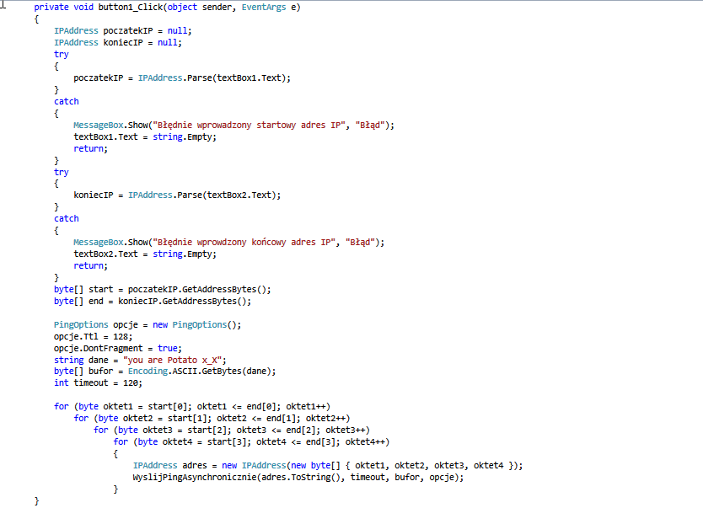
Task: Click 'IPAddress koniecIP = null;' line
Action: (118, 43)
